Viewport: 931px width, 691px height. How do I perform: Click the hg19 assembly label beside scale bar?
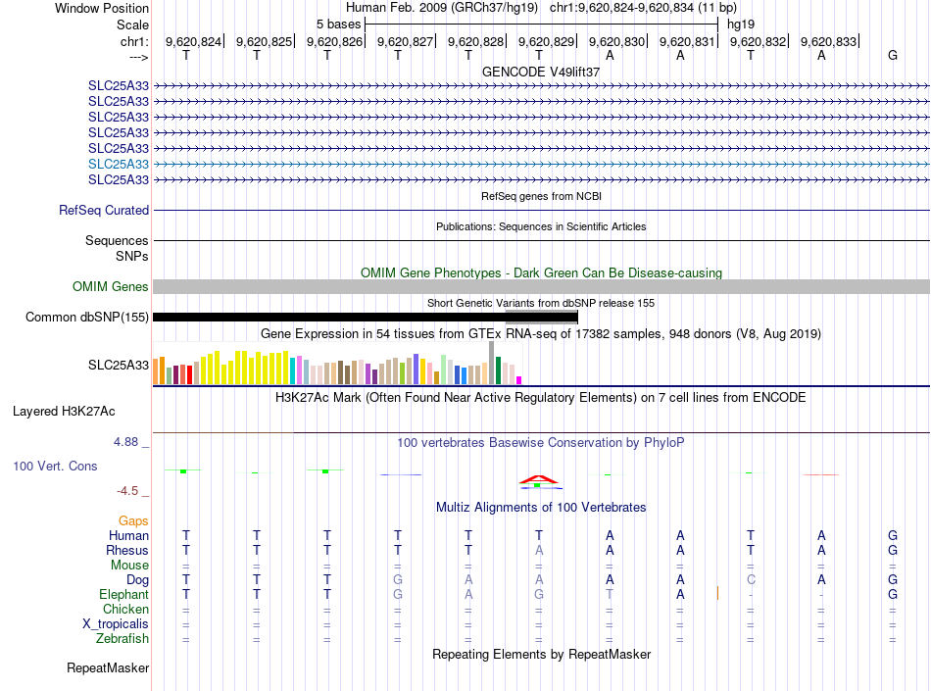click(741, 25)
